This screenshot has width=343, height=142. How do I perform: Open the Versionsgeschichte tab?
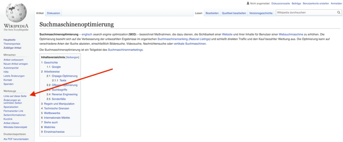261,13
